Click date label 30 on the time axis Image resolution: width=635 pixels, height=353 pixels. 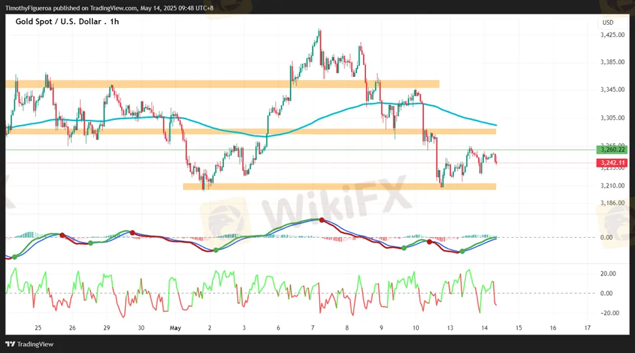[141, 328]
